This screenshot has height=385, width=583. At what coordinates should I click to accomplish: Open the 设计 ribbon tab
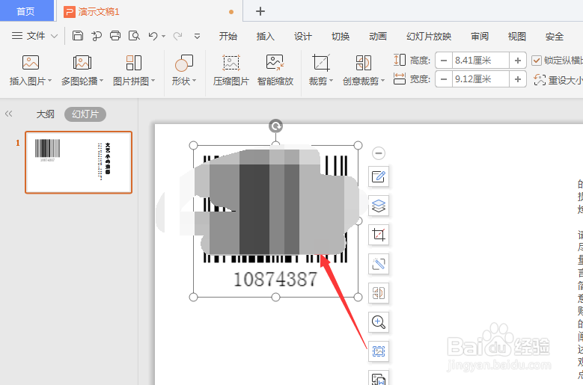303,36
